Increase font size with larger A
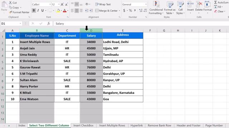This screenshot has width=229, height=128. (x=62, y=5)
